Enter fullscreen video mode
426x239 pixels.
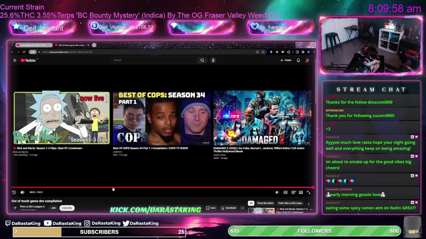[x=309, y=192]
